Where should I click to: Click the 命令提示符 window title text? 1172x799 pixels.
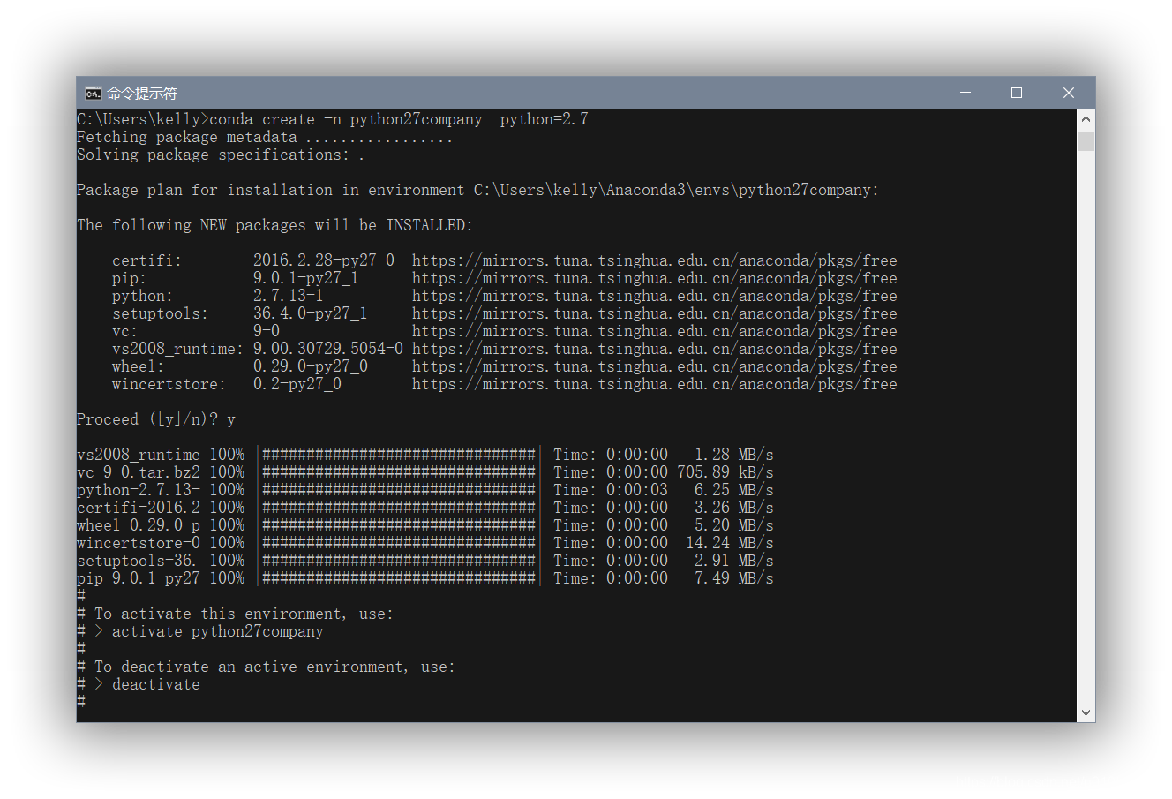[x=142, y=93]
